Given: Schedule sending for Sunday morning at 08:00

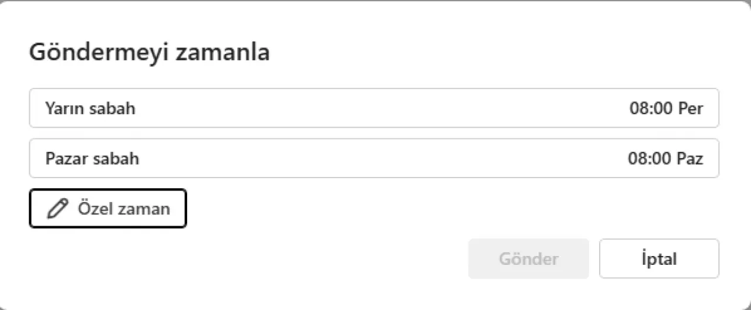Looking at the screenshot, I should (374, 158).
